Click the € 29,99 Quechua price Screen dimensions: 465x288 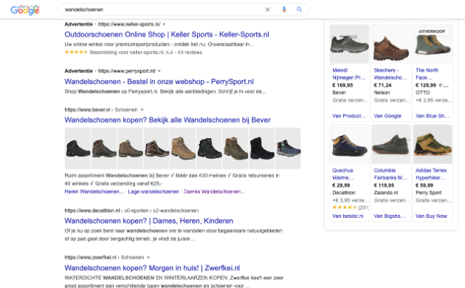pos(341,185)
